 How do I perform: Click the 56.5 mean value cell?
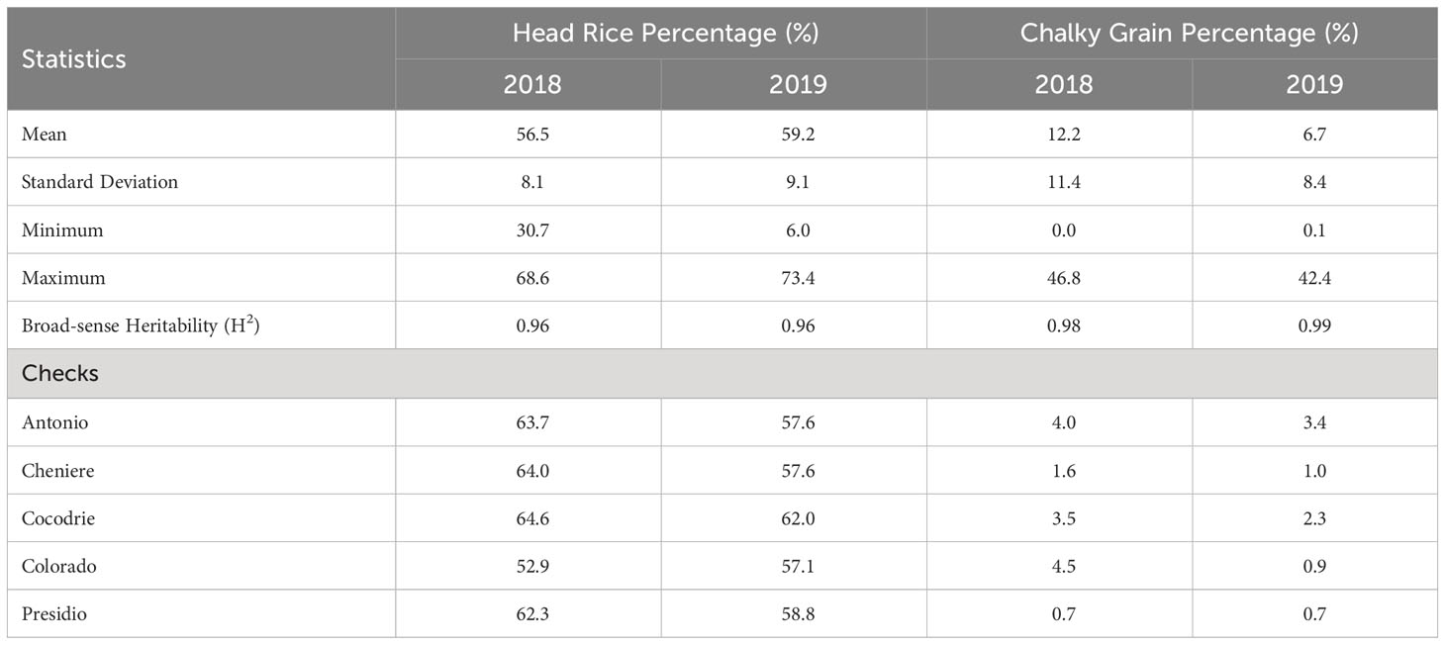click(529, 134)
